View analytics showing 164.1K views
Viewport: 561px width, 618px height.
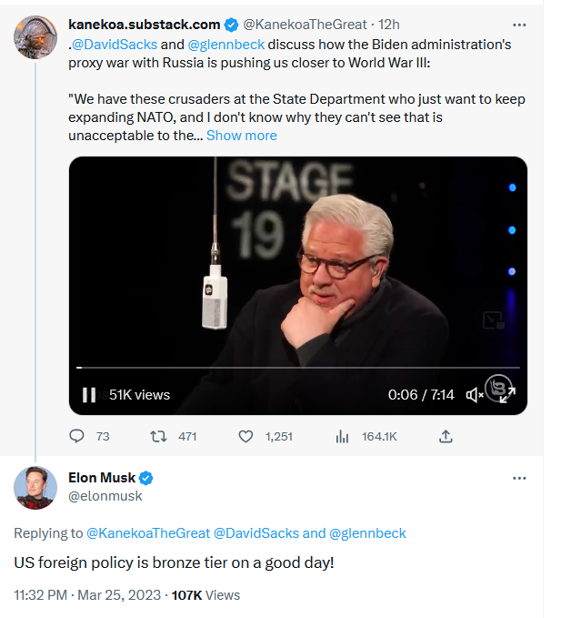pyautogui.click(x=342, y=436)
